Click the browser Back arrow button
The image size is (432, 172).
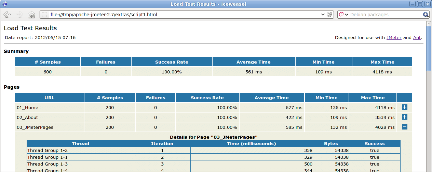(x=7, y=15)
